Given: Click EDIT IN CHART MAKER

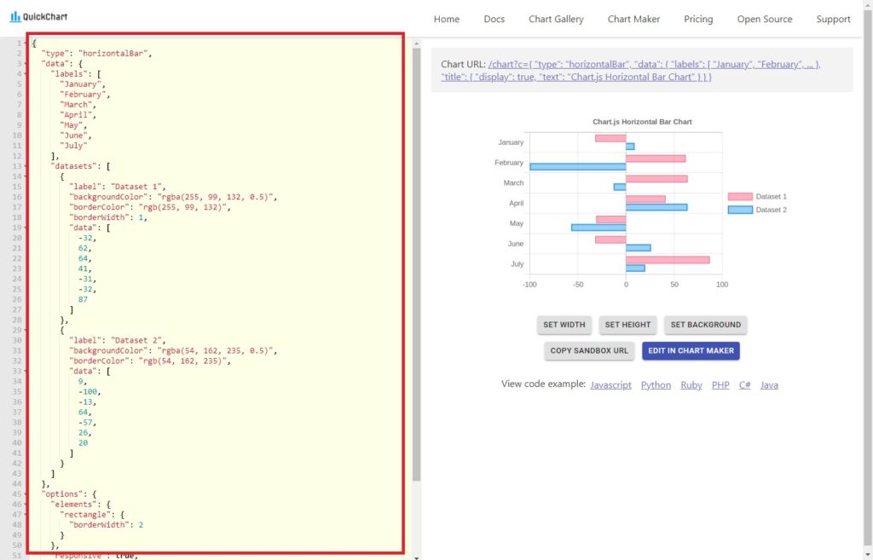Looking at the screenshot, I should coord(691,350).
